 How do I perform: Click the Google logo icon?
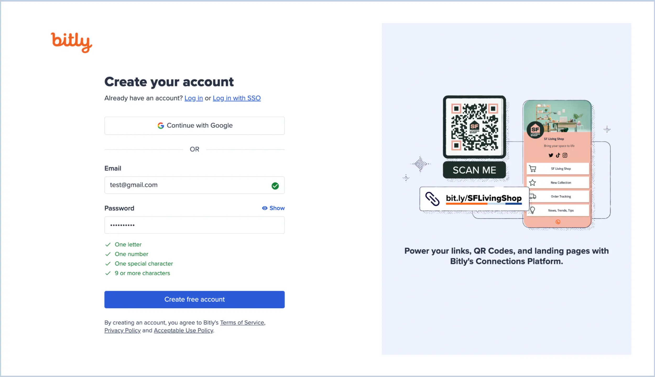coord(161,126)
